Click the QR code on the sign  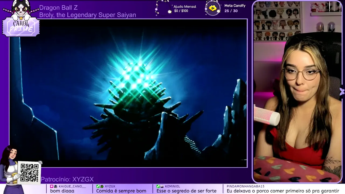(x=29, y=172)
